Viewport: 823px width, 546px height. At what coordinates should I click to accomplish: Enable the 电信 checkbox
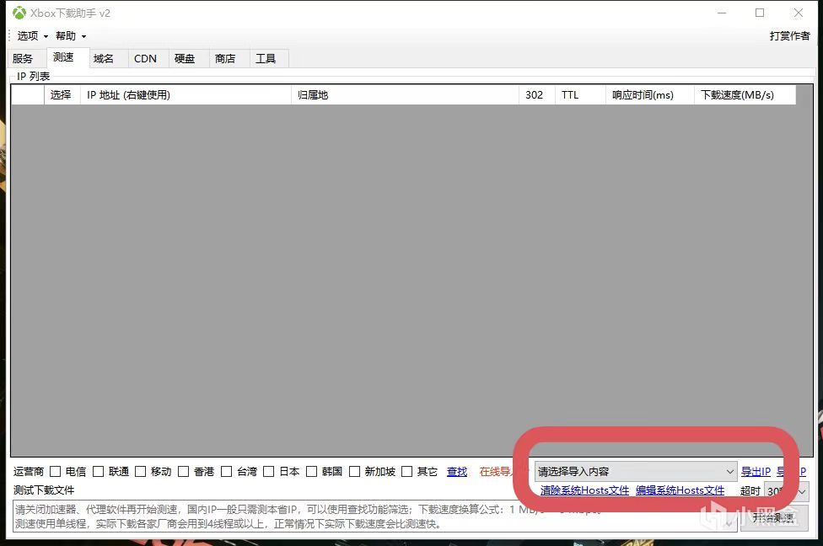click(55, 472)
